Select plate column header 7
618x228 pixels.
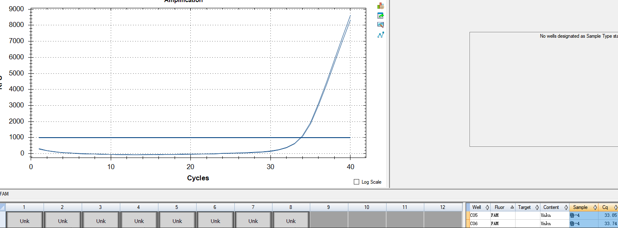tap(253, 207)
